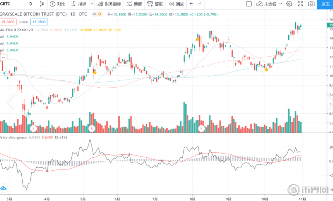Create an alert with 警报
Image resolution: width=333 pixels, height=201 pixels.
pyautogui.click(x=156, y=4)
